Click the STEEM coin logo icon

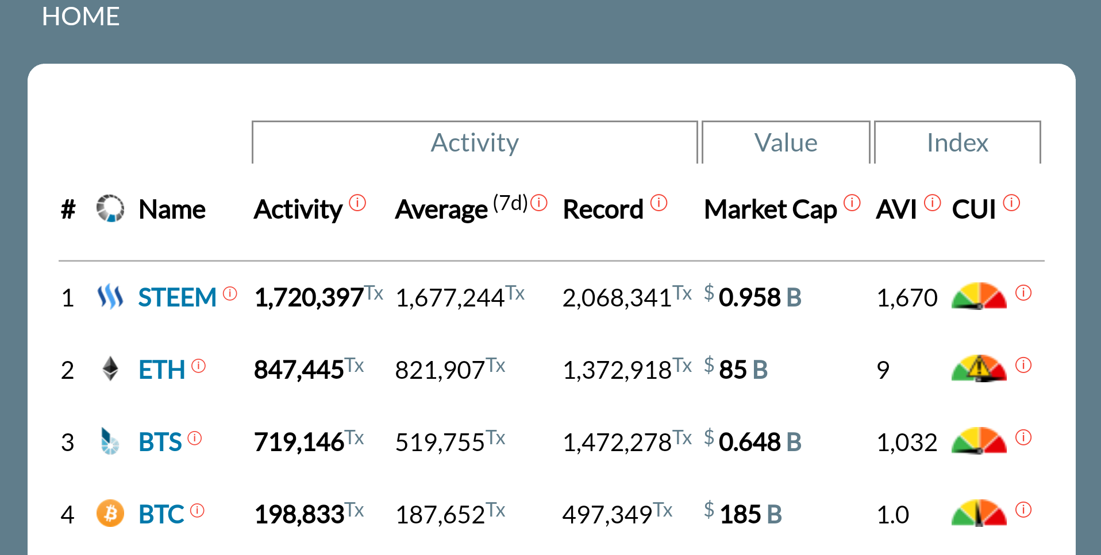point(110,297)
